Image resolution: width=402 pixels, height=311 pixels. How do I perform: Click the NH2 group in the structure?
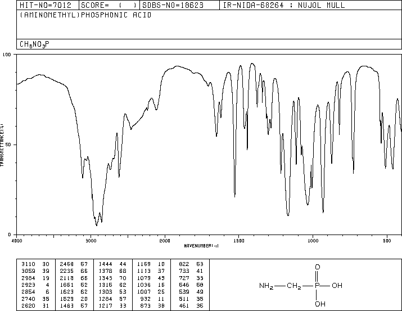coord(266,286)
